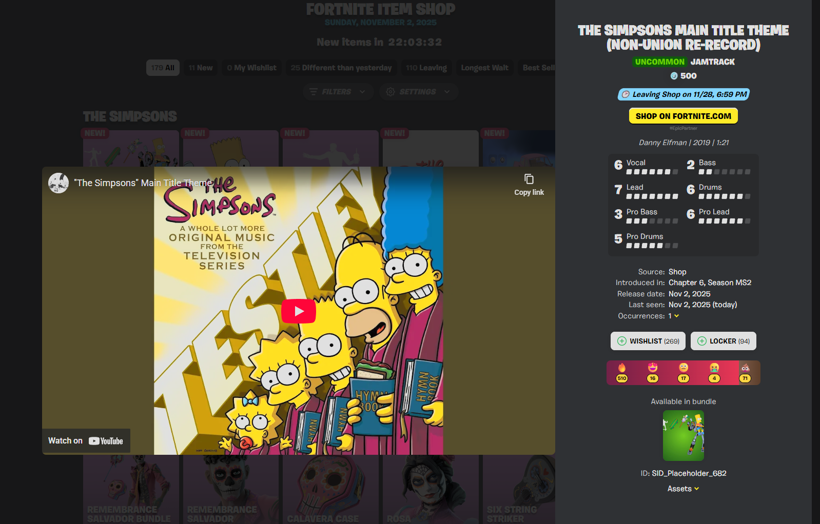Open the Settings dropdown
Image resolution: width=820 pixels, height=524 pixels.
point(419,92)
